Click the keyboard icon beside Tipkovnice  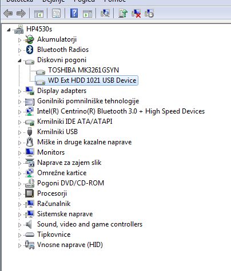(30, 234)
